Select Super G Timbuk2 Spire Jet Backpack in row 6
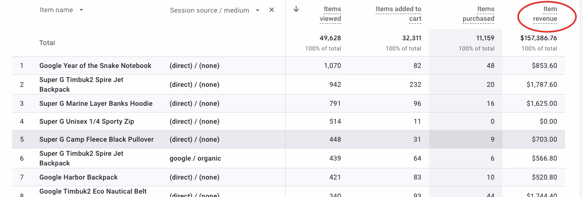583x197 pixels. [x=81, y=158]
